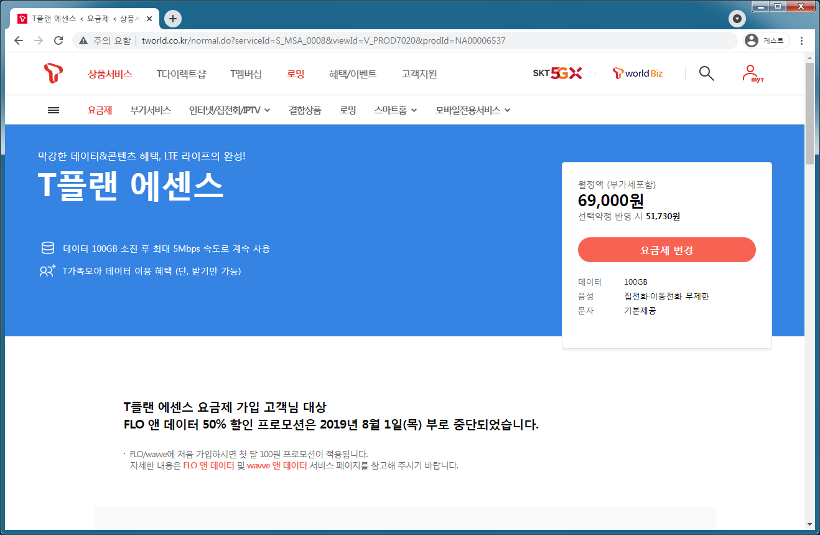Image resolution: width=820 pixels, height=535 pixels.
Task: Expand 스마트홈 dropdown
Action: (x=396, y=110)
